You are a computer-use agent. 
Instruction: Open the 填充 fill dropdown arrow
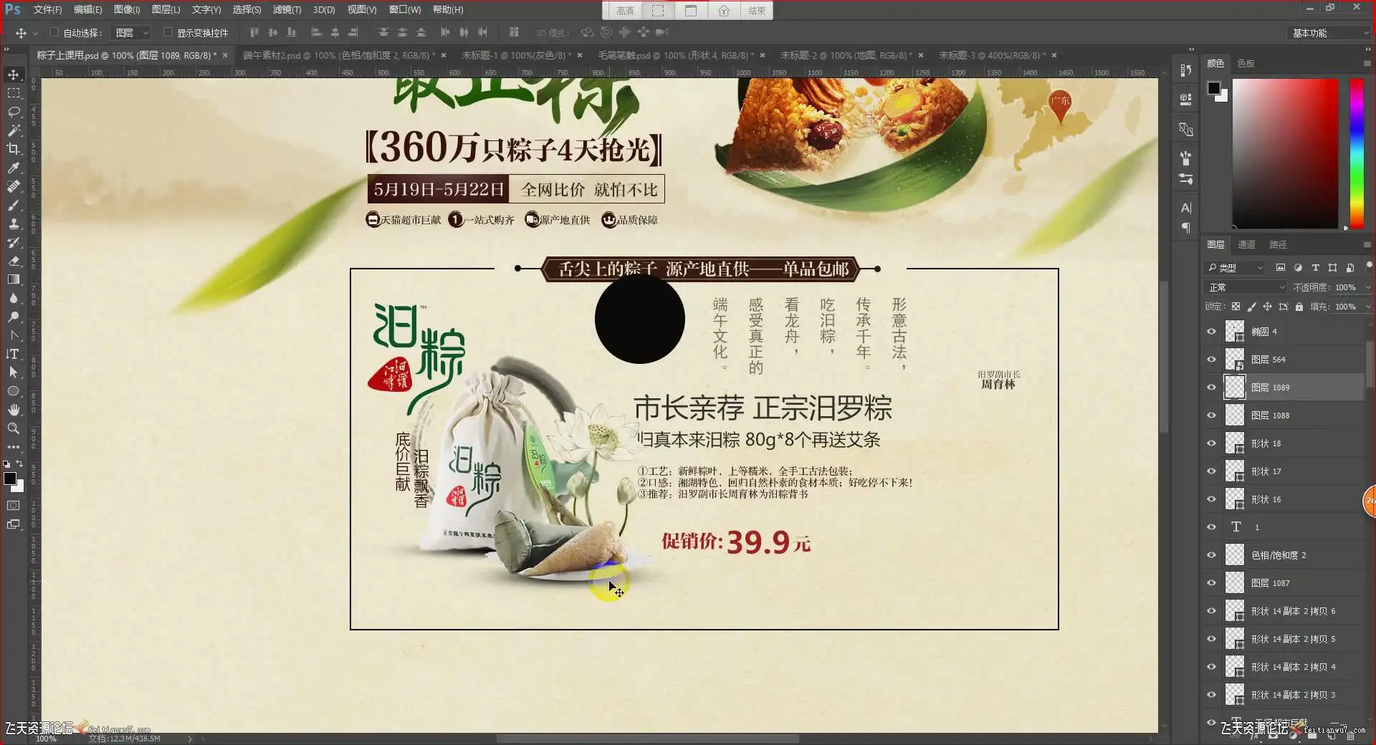(x=1367, y=307)
